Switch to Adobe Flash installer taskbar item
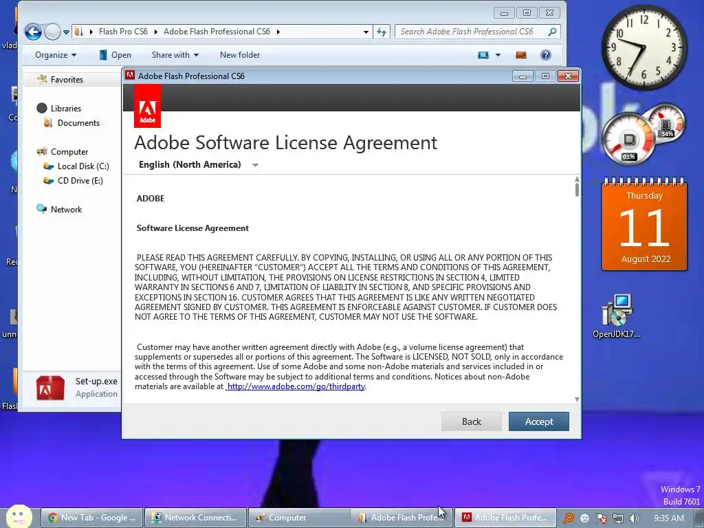Screen dimensions: 704x528 (506, 518)
